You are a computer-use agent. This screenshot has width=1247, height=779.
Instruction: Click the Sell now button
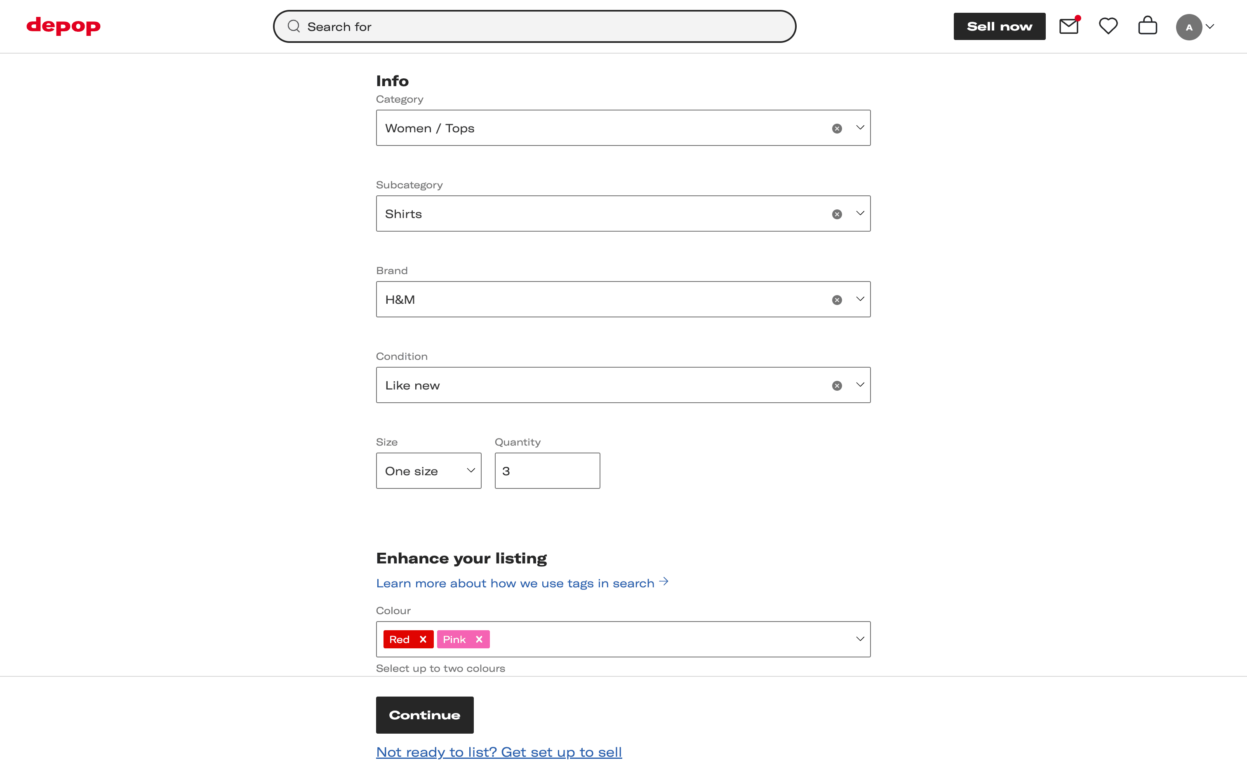(x=999, y=26)
